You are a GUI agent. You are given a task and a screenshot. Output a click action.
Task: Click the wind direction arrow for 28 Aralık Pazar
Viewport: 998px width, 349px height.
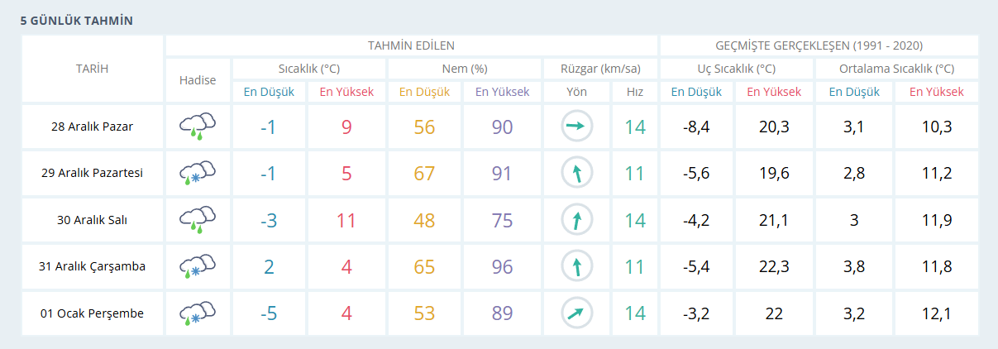click(576, 127)
